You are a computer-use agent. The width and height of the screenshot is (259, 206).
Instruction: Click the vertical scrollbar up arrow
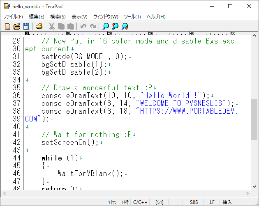tap(254, 35)
